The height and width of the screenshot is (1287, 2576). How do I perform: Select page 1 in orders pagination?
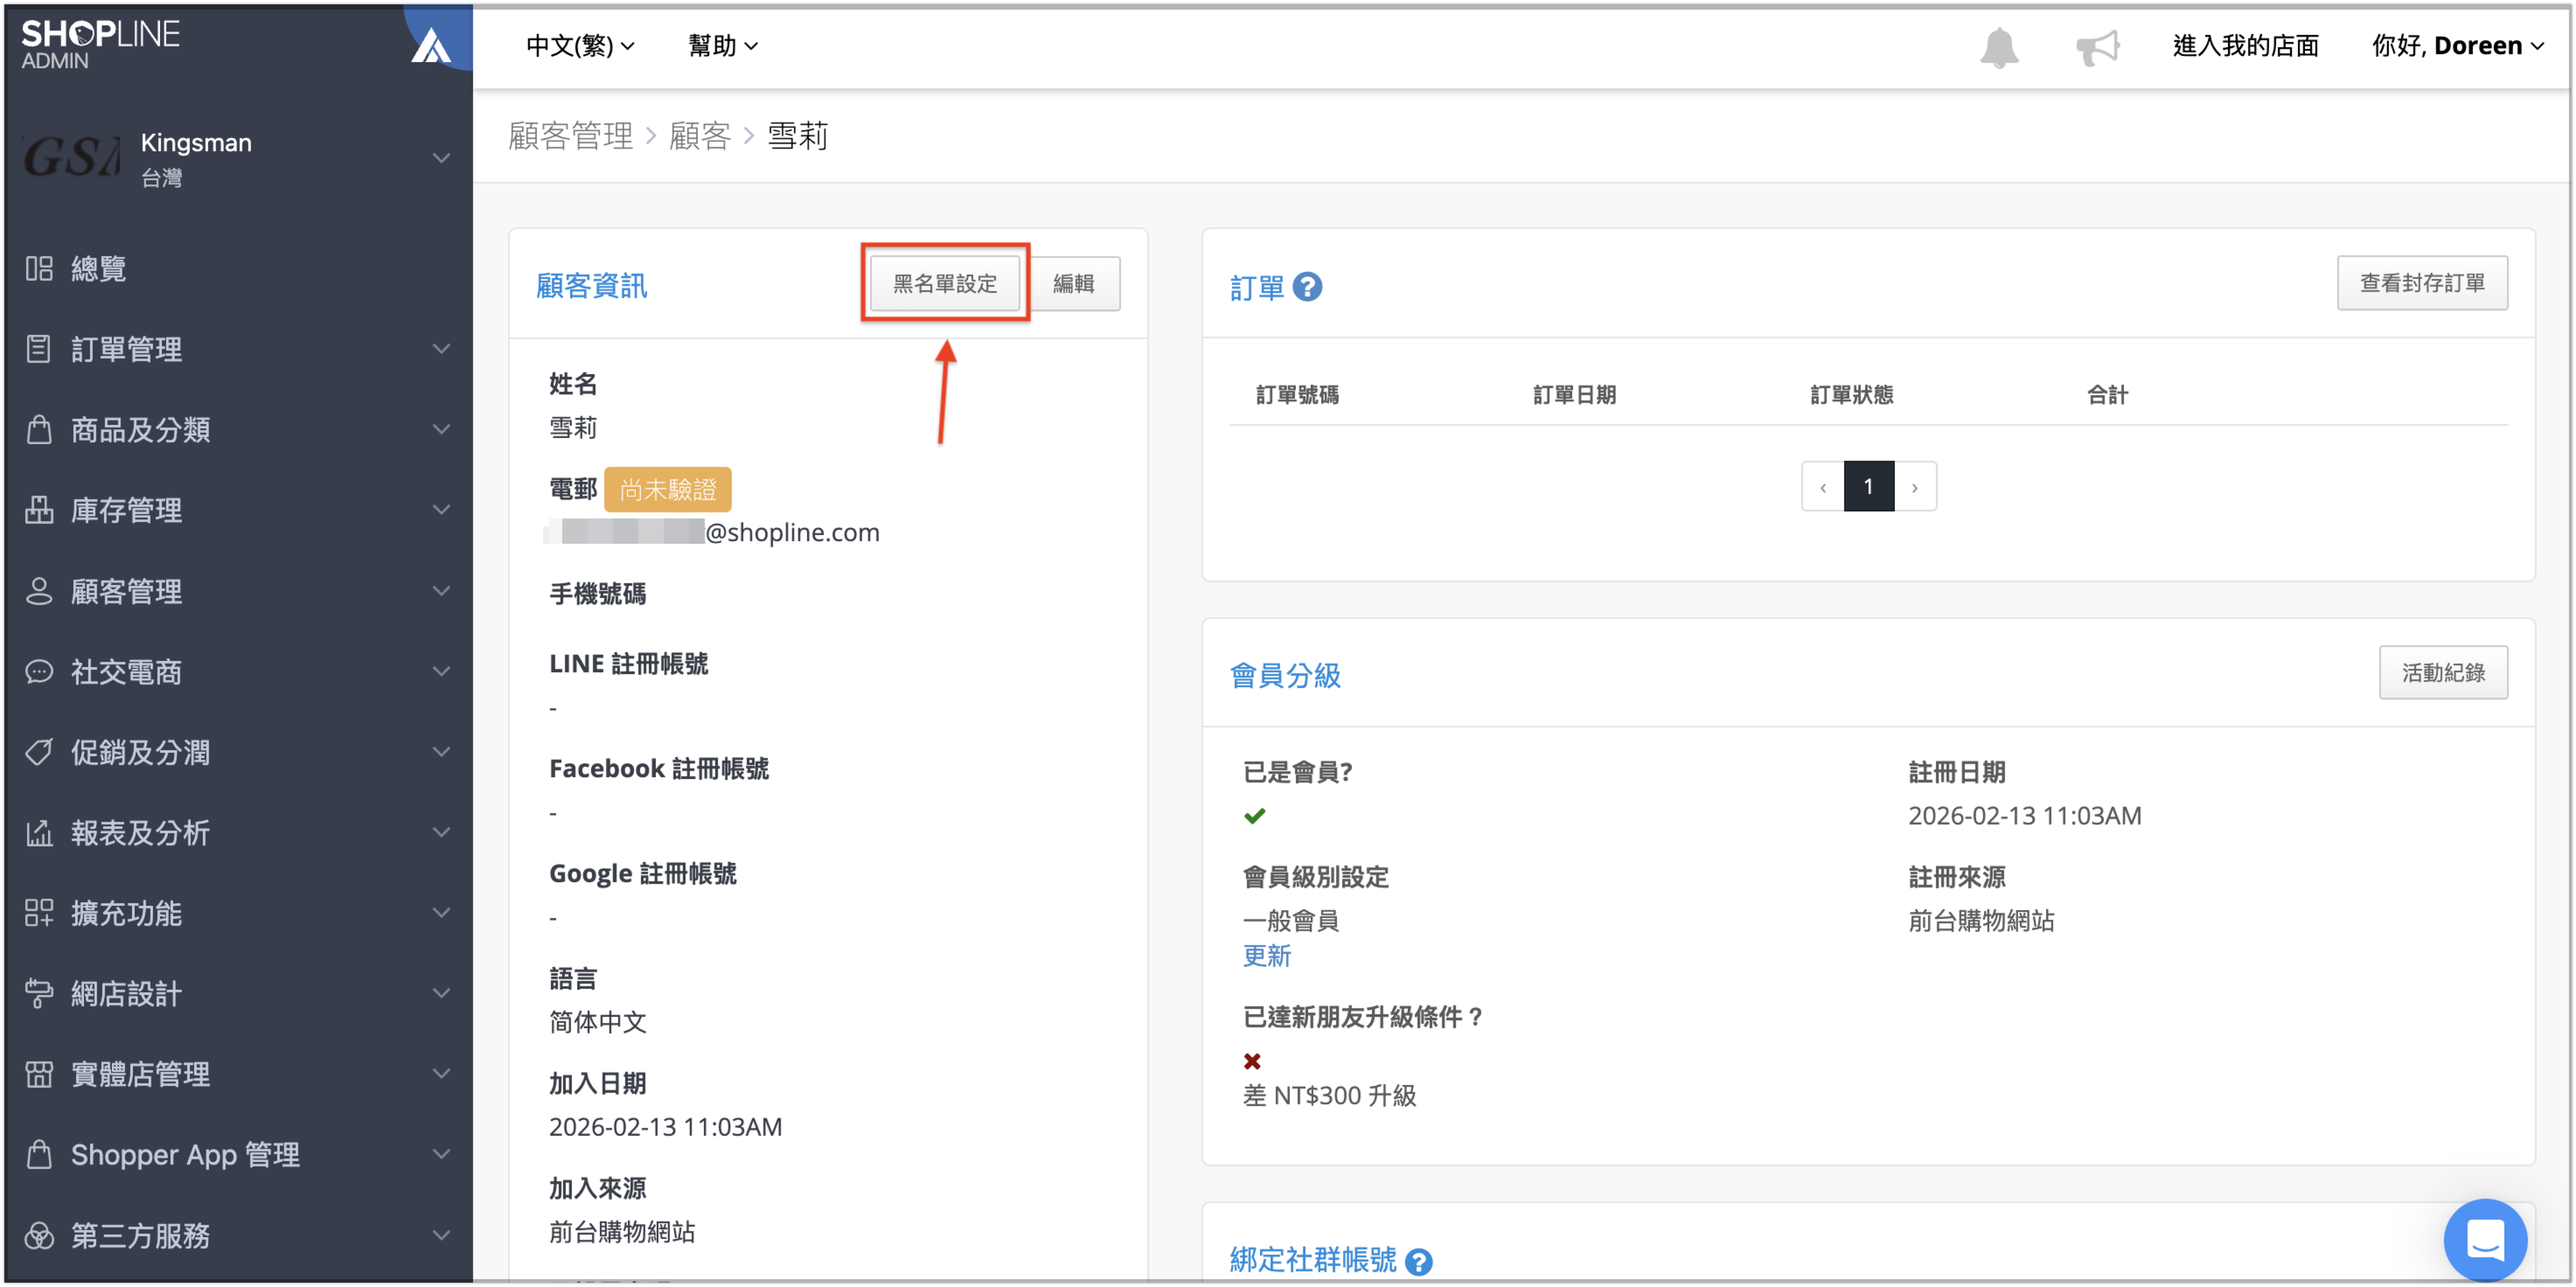[1868, 487]
